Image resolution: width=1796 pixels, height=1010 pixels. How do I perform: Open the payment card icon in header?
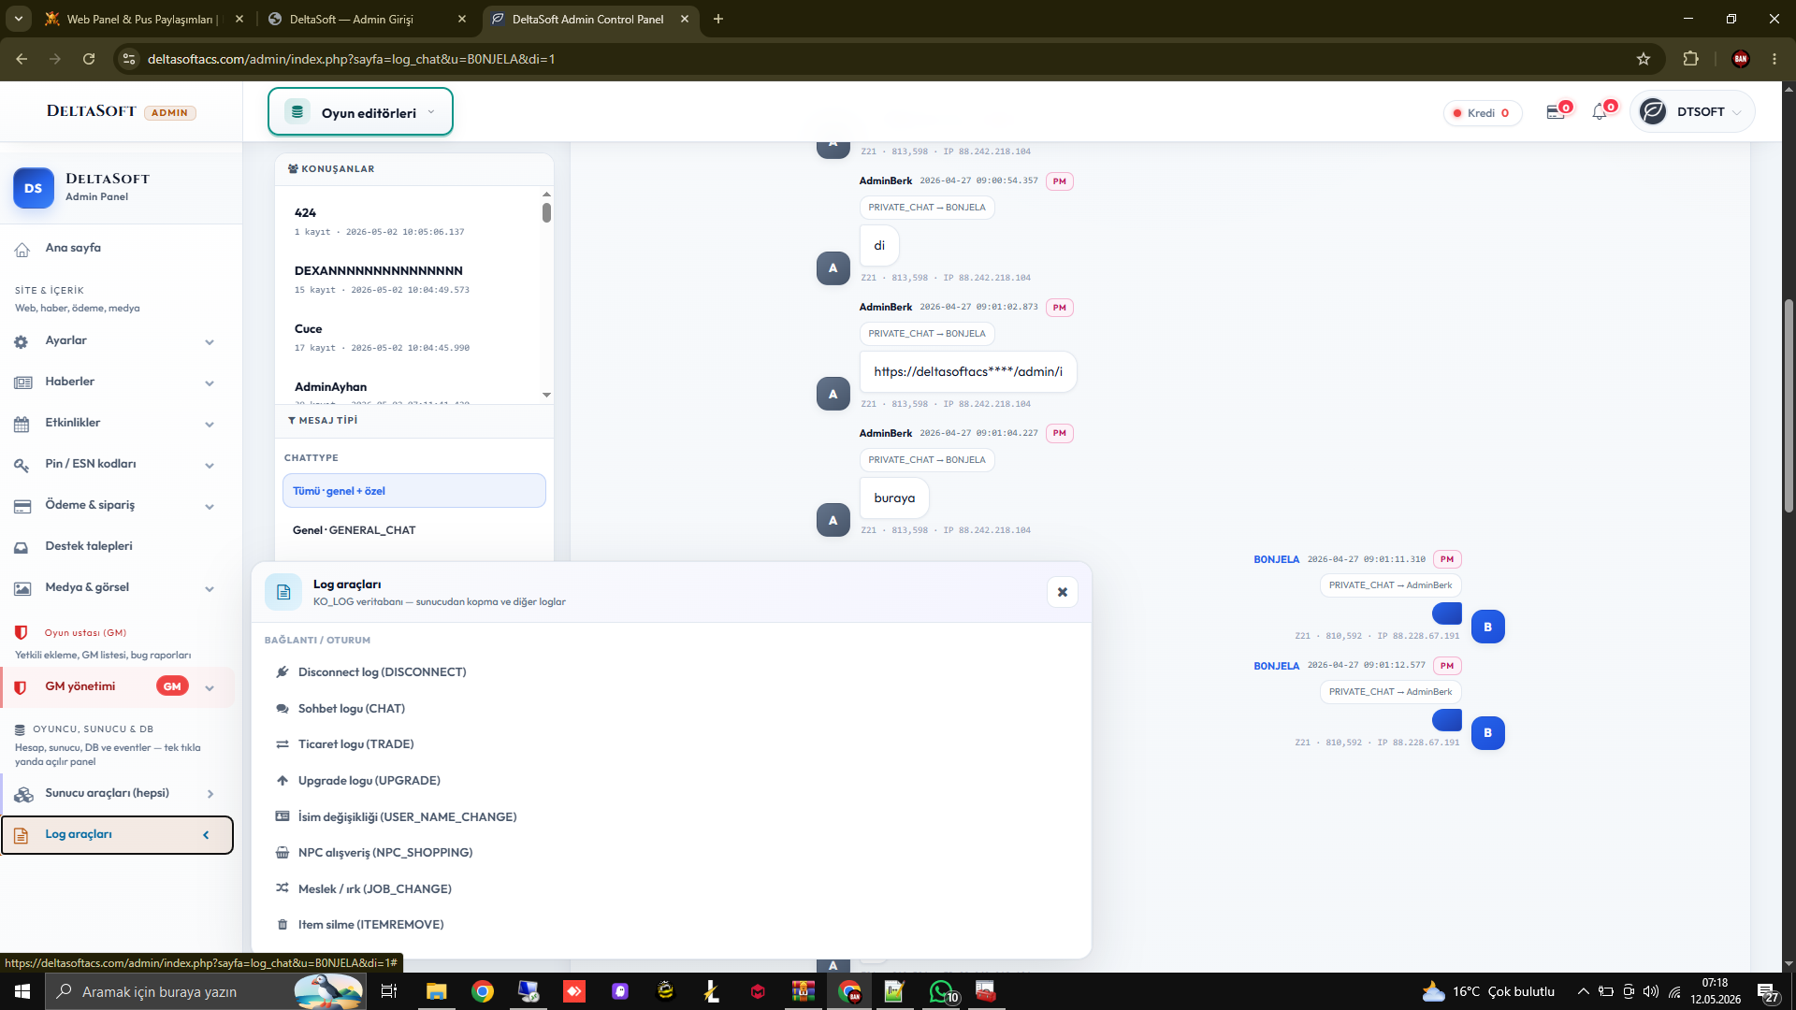point(1555,112)
